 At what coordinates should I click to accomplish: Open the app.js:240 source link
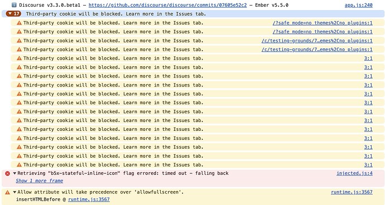358,5
